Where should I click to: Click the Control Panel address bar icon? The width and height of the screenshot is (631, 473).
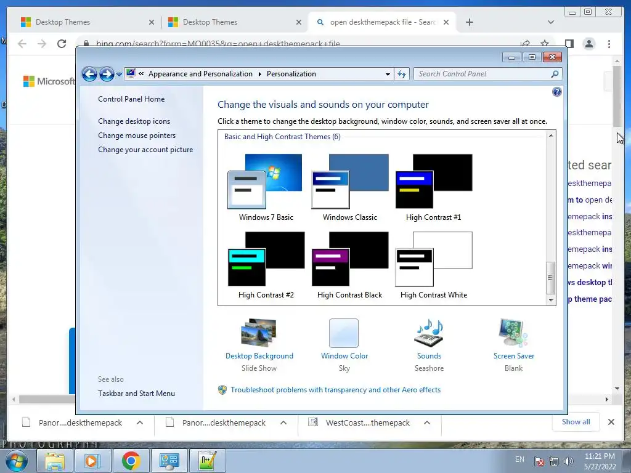tap(131, 73)
